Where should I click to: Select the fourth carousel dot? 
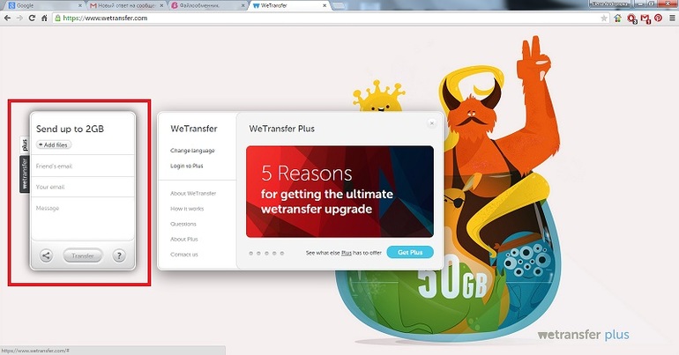click(x=274, y=254)
